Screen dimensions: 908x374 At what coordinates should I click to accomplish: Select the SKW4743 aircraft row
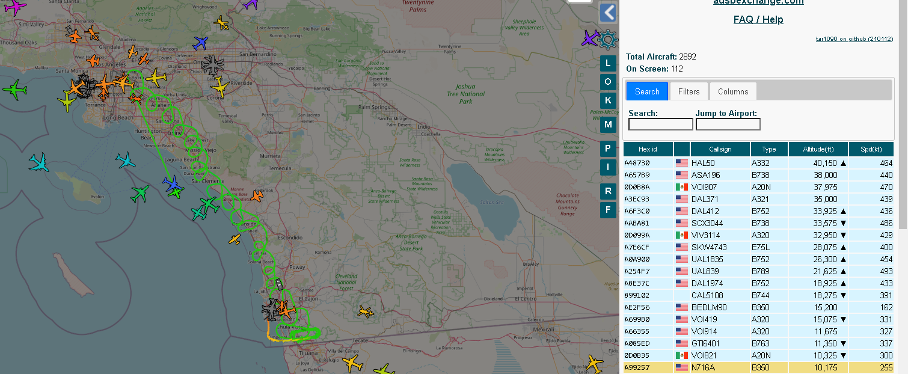click(x=758, y=247)
